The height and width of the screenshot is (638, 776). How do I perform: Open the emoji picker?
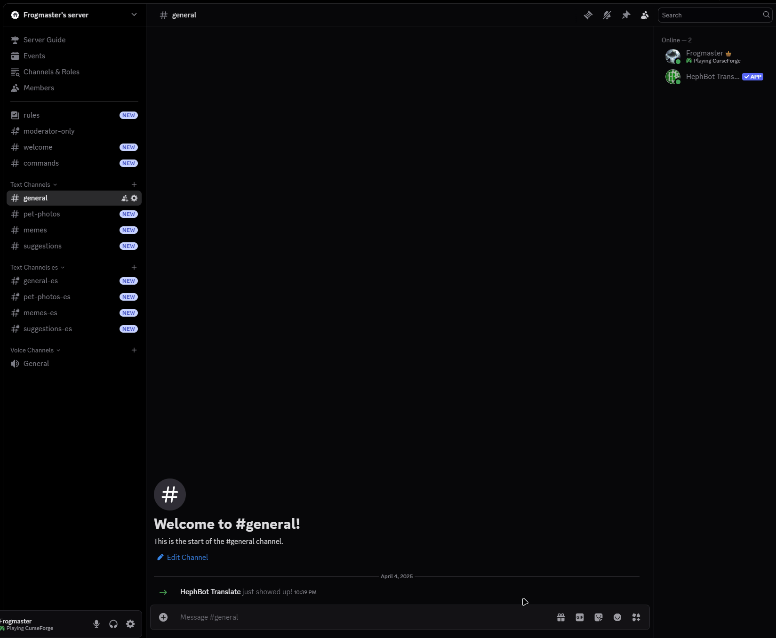pos(617,617)
